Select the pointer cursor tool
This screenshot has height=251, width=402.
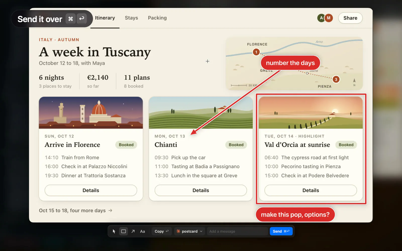coord(114,231)
